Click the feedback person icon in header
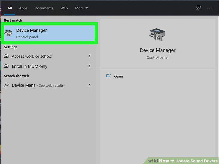The image size is (219, 164). (x=198, y=8)
